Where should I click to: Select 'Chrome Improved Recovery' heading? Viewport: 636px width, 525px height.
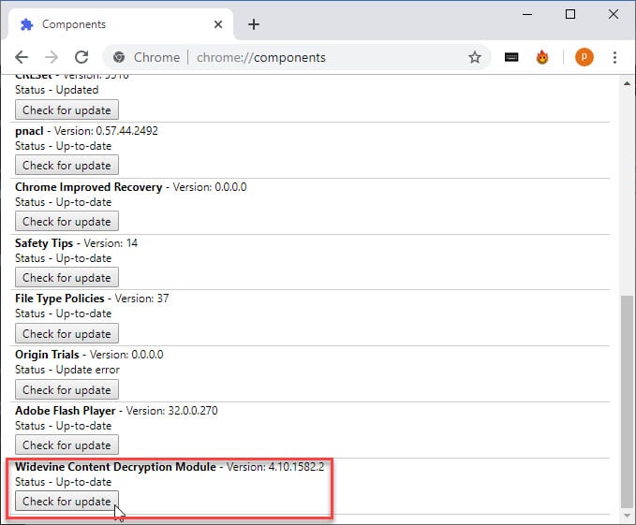coord(88,187)
